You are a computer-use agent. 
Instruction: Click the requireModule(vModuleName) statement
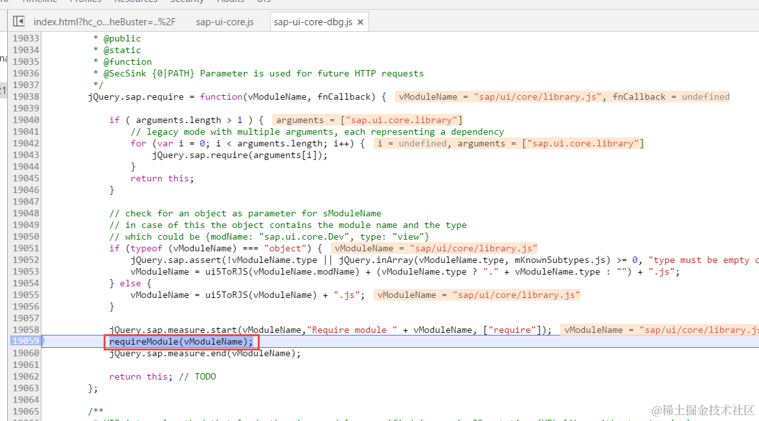181,341
